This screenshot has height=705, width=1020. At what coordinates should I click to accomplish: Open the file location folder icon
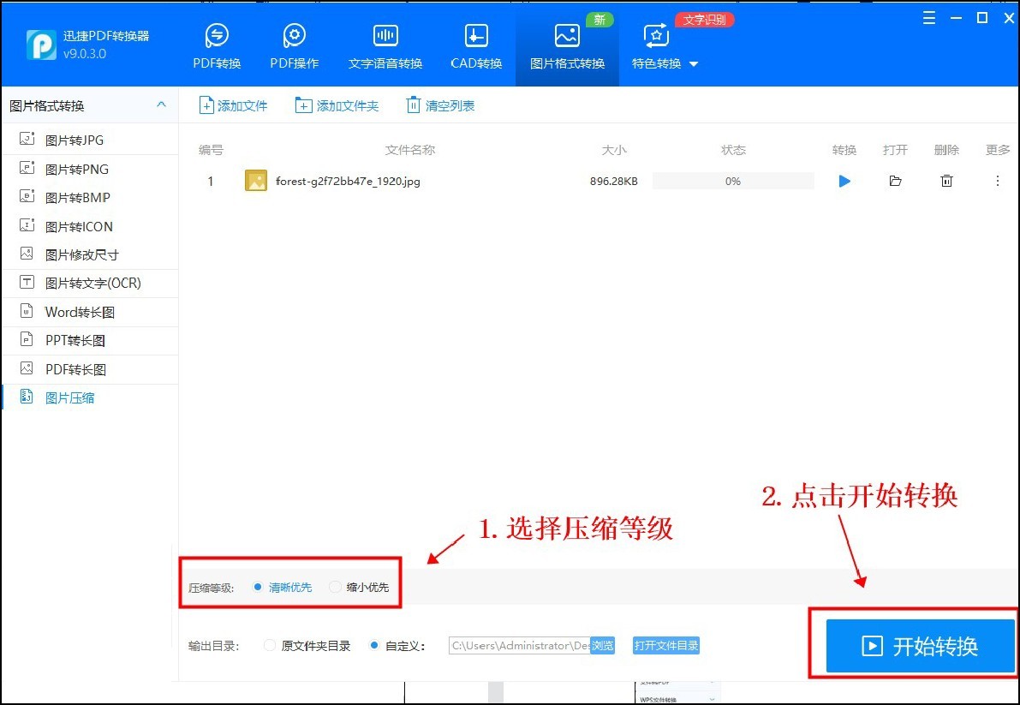(x=895, y=181)
